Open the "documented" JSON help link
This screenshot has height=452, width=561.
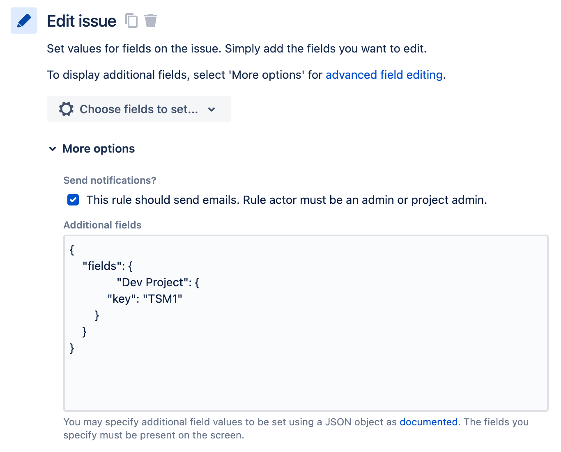[x=428, y=422]
